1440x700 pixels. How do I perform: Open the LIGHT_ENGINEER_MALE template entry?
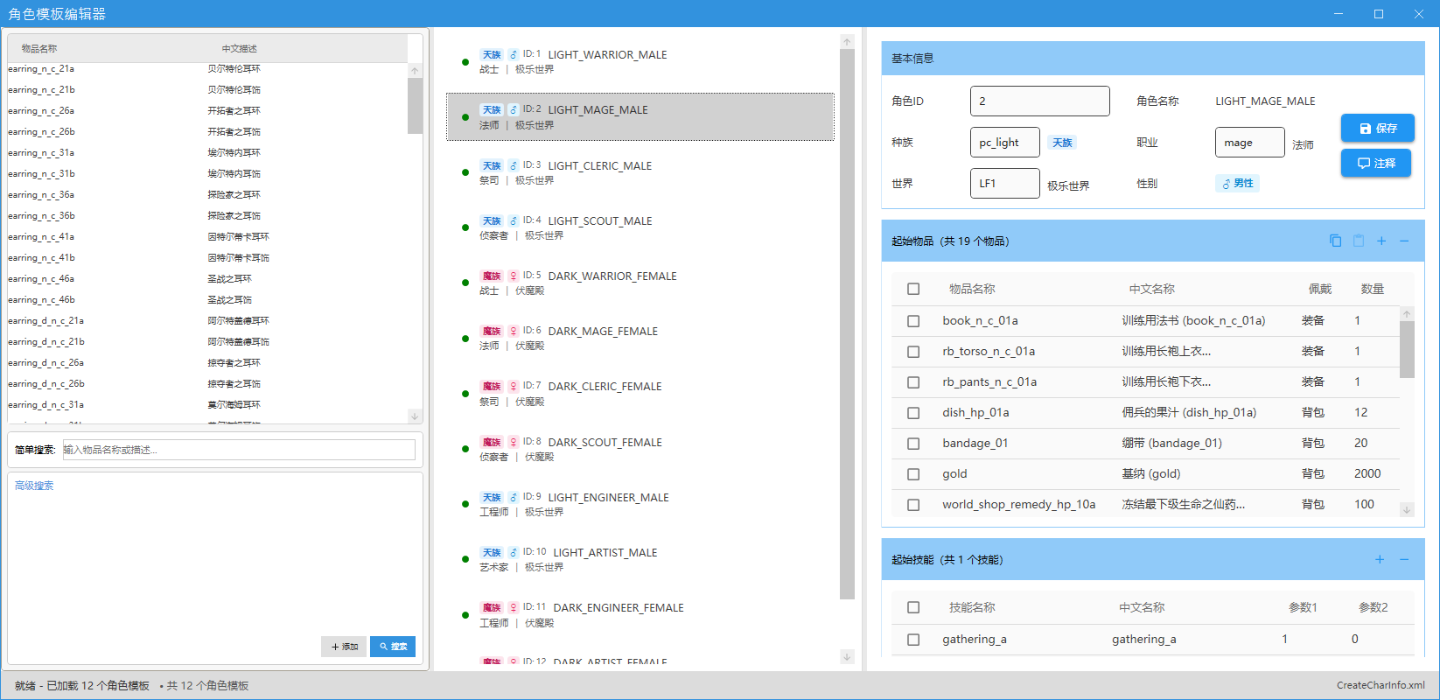tap(608, 498)
